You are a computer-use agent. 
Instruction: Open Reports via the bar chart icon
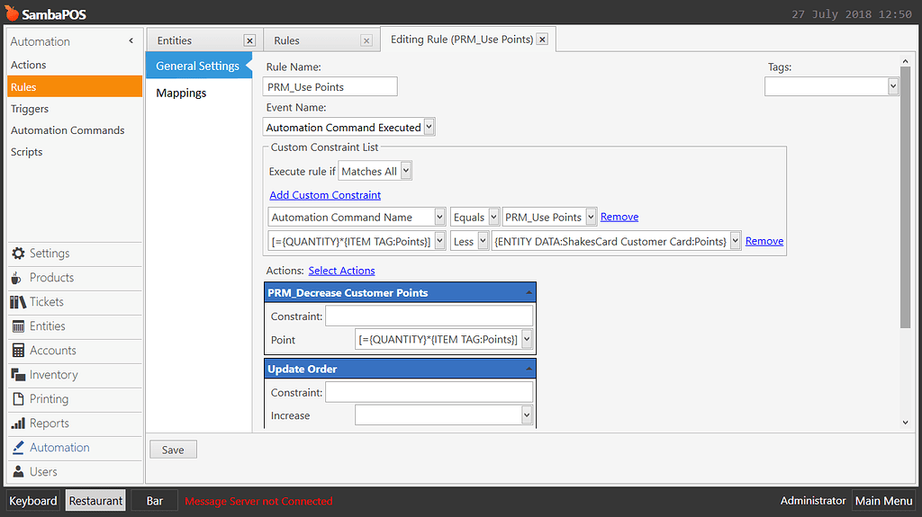[18, 423]
